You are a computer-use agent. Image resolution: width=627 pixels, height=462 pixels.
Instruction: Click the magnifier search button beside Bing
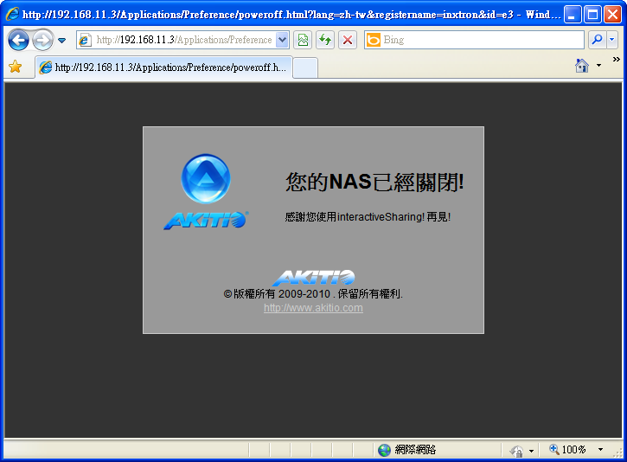point(597,40)
